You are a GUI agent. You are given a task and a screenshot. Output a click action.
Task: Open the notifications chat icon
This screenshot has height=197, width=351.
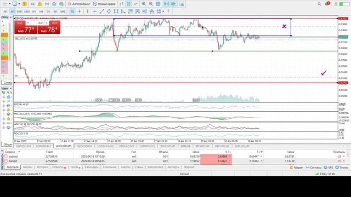coord(327,4)
